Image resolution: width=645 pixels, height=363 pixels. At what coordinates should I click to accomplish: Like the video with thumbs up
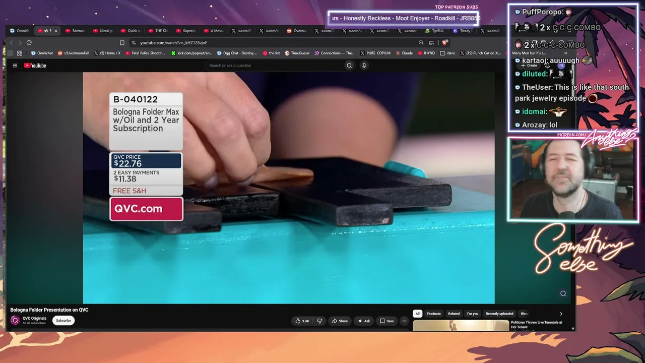tap(302, 321)
